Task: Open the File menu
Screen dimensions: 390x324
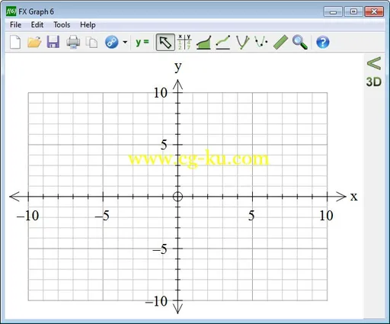Action: (x=15, y=25)
